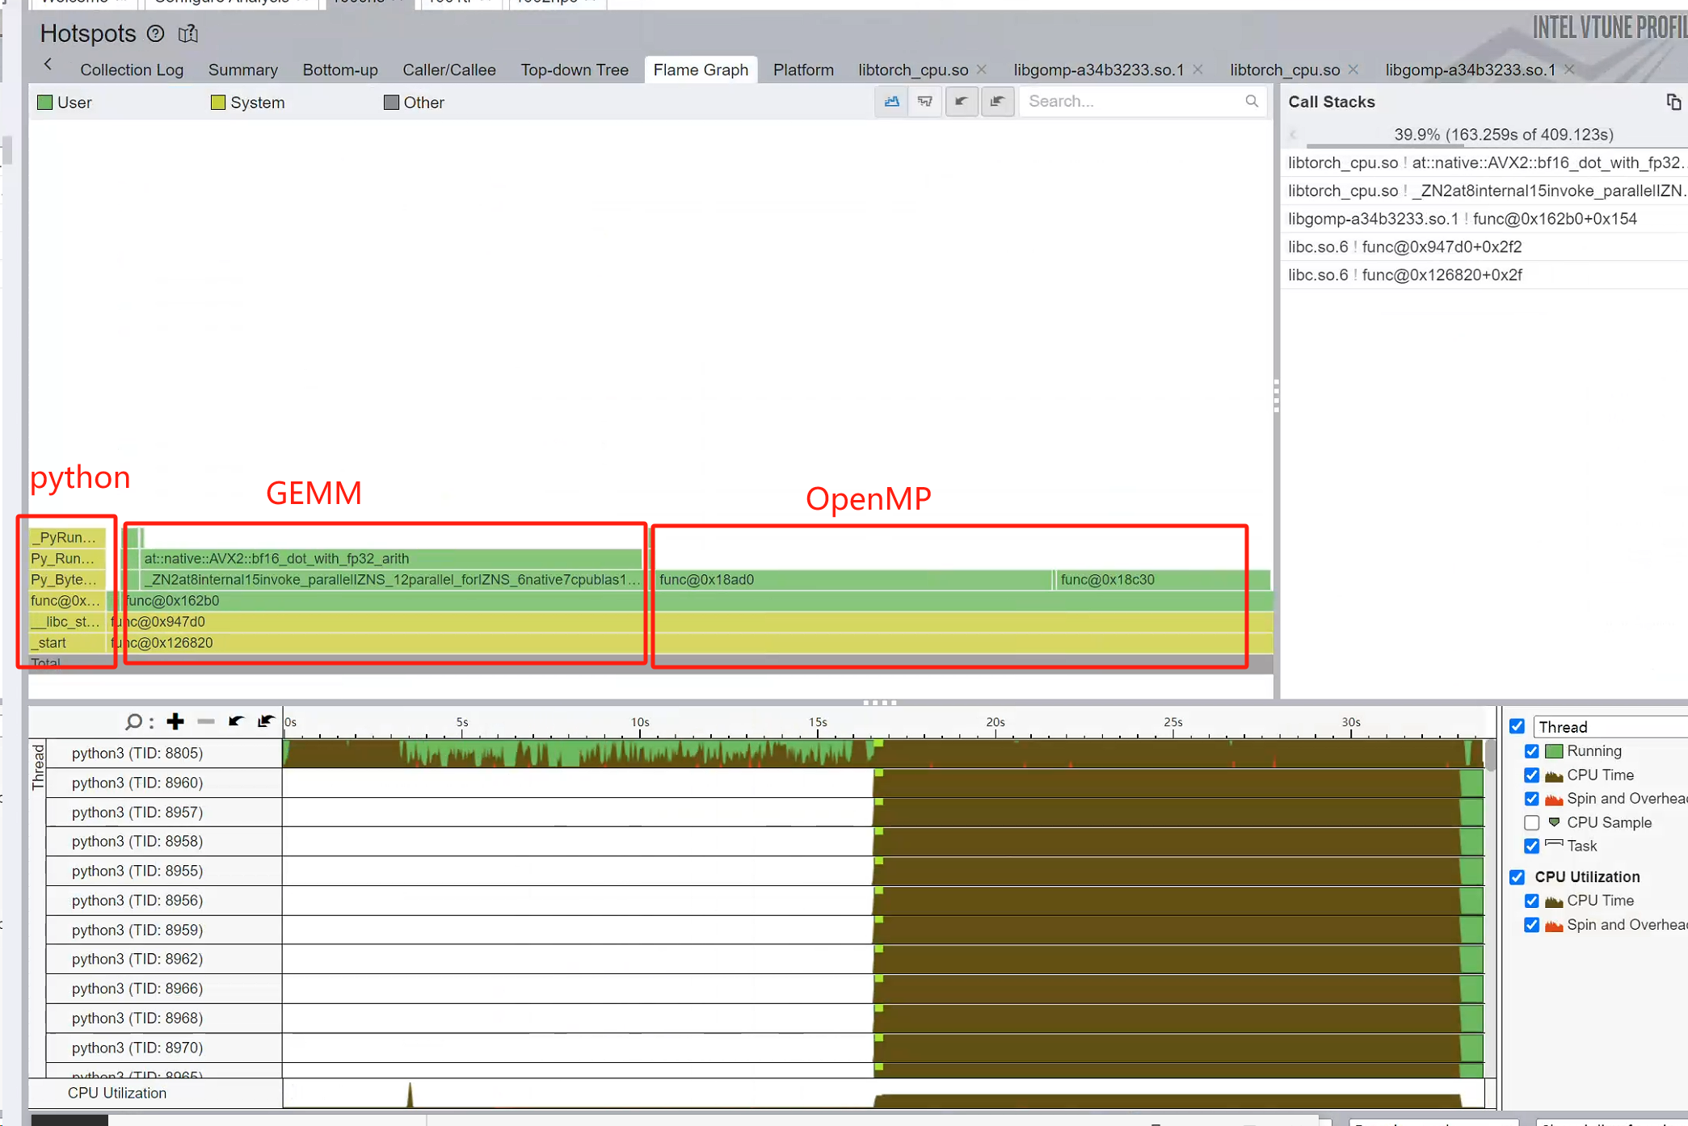Viewport: 1688px width, 1126px height.
Task: Click the search magnifier icon
Action: pos(1252,101)
